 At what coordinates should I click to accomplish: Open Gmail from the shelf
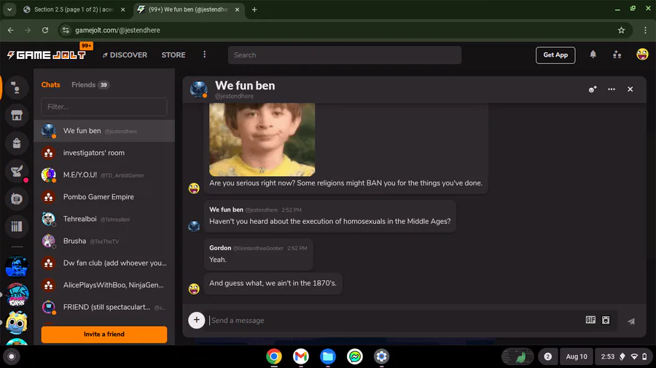click(301, 356)
